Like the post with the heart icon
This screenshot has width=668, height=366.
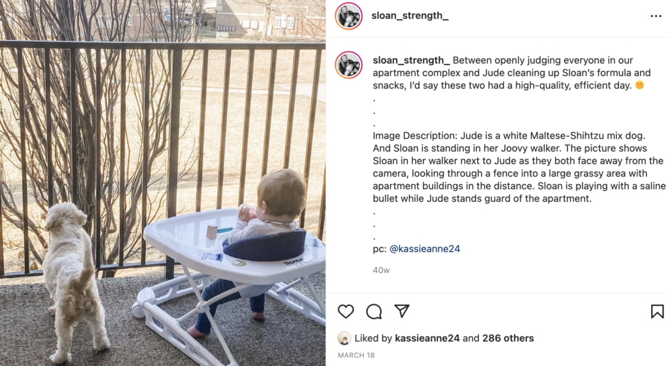point(346,311)
